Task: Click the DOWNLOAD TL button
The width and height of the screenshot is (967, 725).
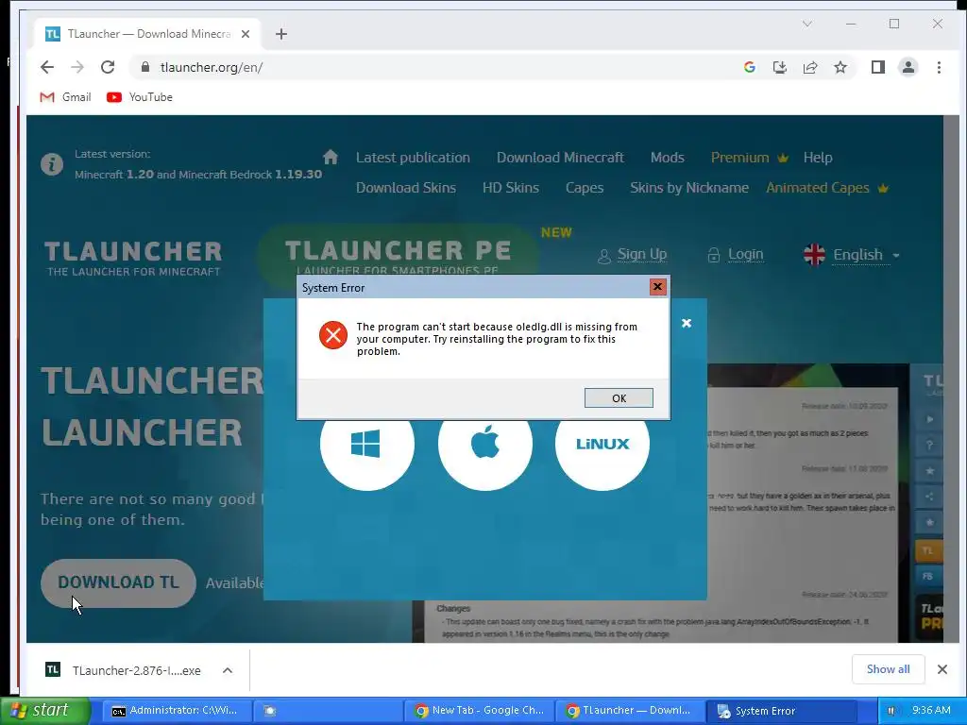Action: coord(118,582)
